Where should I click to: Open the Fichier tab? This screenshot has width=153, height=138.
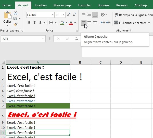tap(7, 5)
